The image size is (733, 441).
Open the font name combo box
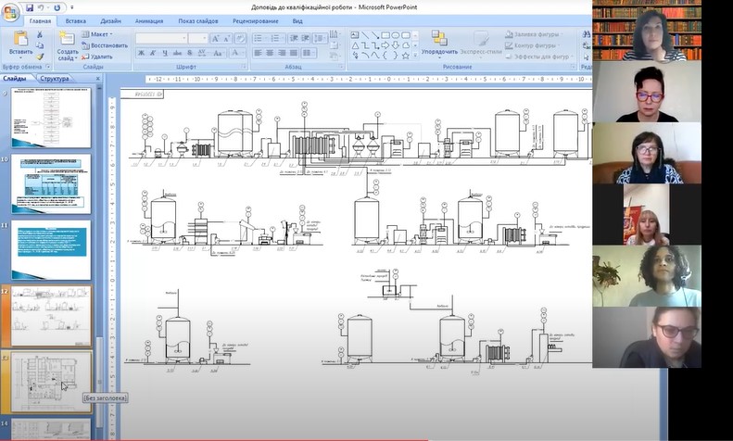[161, 39]
